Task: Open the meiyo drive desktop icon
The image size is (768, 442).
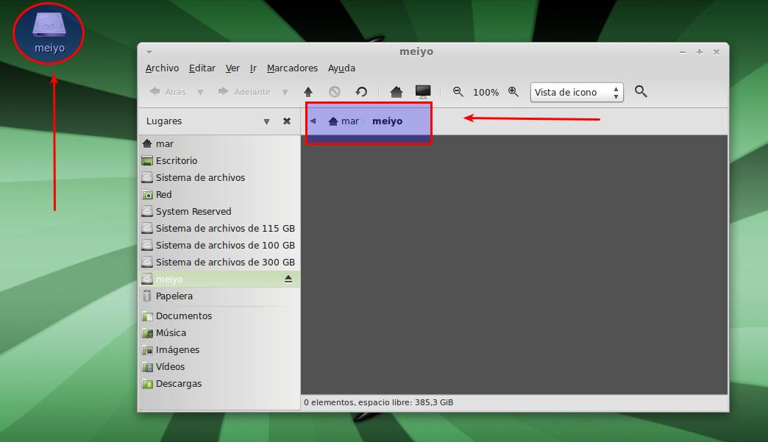Action: pyautogui.click(x=49, y=32)
